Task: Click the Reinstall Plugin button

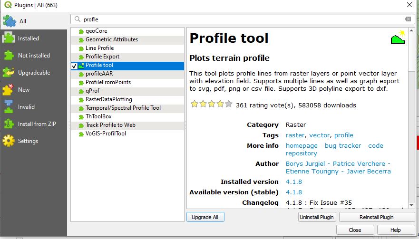Action: click(377, 217)
